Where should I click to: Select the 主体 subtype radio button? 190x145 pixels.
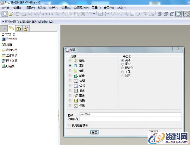(x=123, y=72)
